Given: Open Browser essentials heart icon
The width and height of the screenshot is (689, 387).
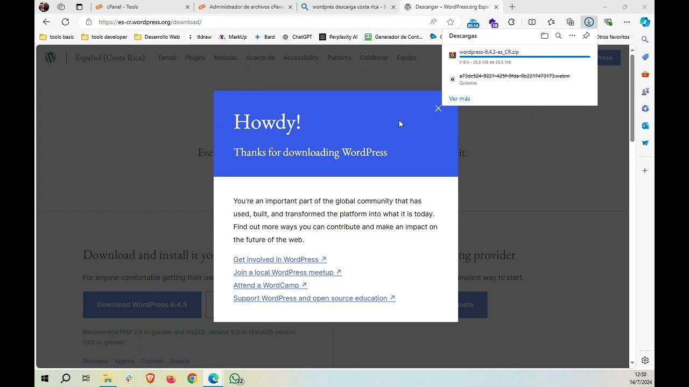Looking at the screenshot, I should 608,22.
